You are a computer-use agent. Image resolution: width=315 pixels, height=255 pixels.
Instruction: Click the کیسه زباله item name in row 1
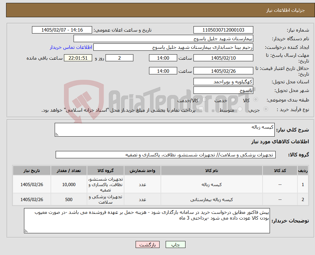[x=211, y=184]
